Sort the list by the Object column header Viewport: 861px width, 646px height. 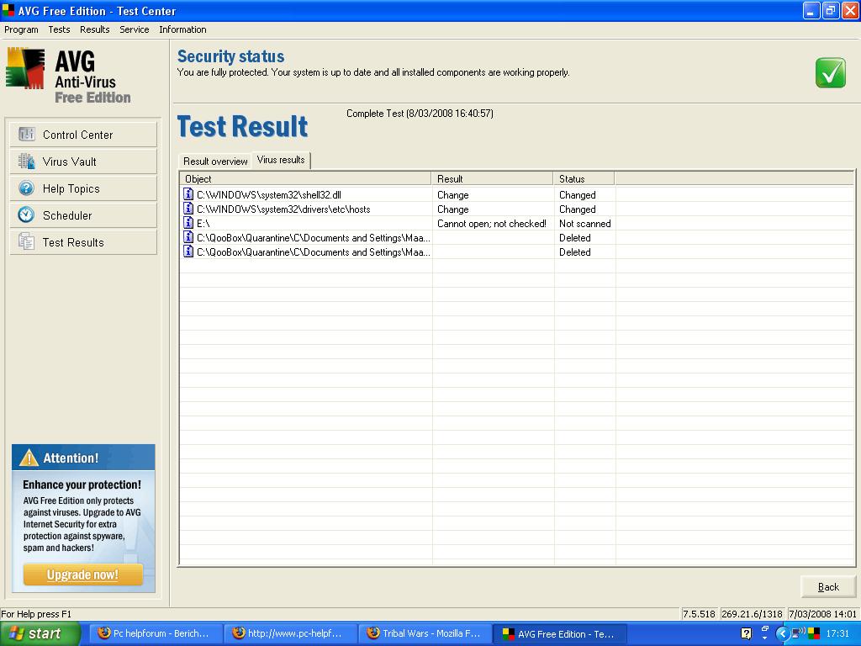306,178
